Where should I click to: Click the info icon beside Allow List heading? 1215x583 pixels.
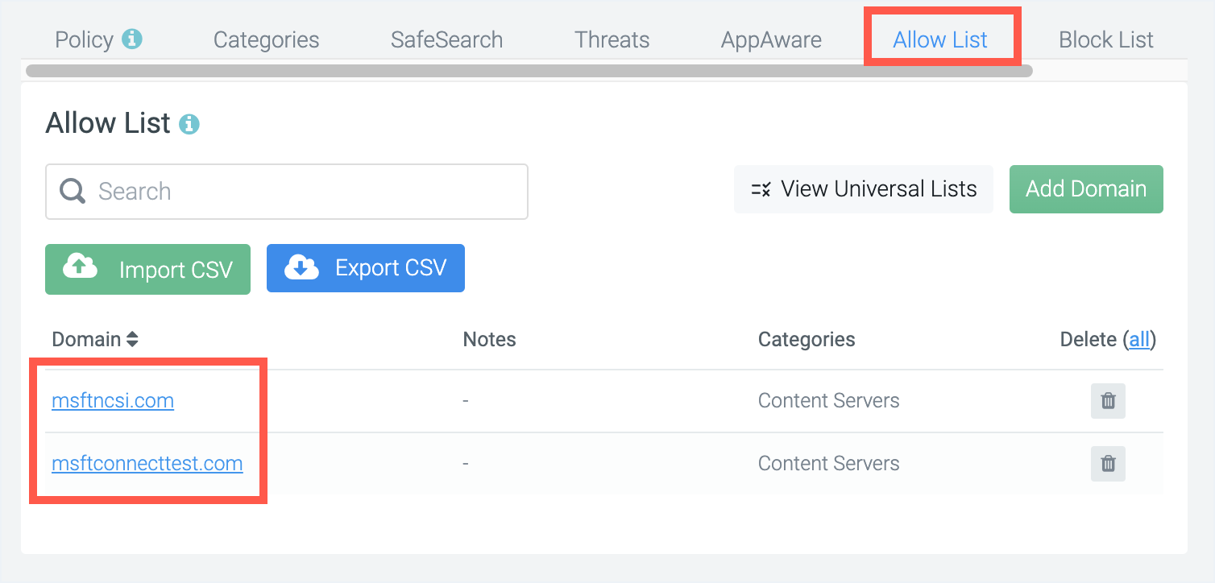click(x=189, y=124)
